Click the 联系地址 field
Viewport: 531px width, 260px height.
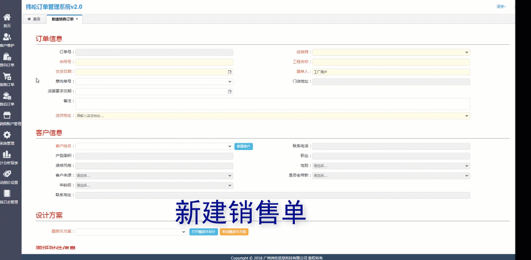pyautogui.click(x=273, y=195)
